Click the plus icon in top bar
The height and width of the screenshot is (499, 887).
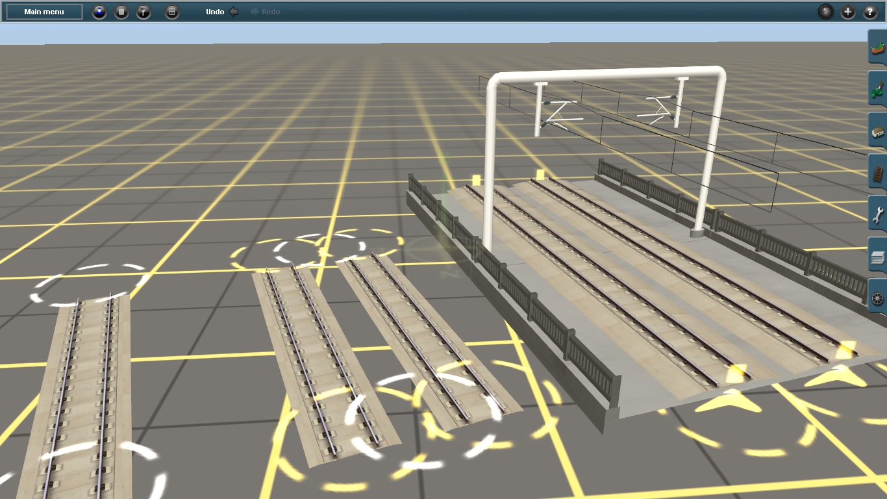(848, 12)
